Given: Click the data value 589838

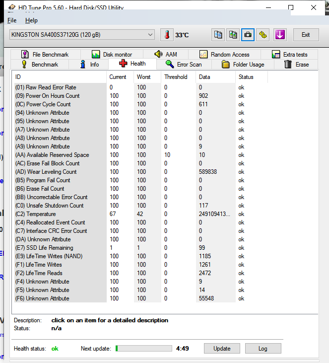Looking at the screenshot, I should 208,172.
